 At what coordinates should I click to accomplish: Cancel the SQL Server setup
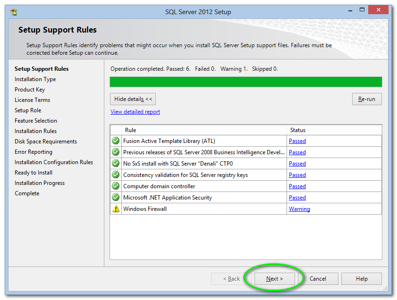pyautogui.click(x=318, y=279)
